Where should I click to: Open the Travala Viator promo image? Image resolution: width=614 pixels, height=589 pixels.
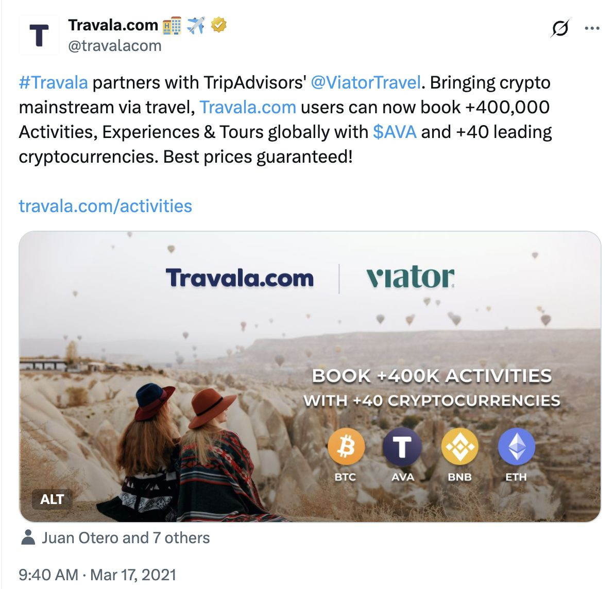pyautogui.click(x=310, y=376)
